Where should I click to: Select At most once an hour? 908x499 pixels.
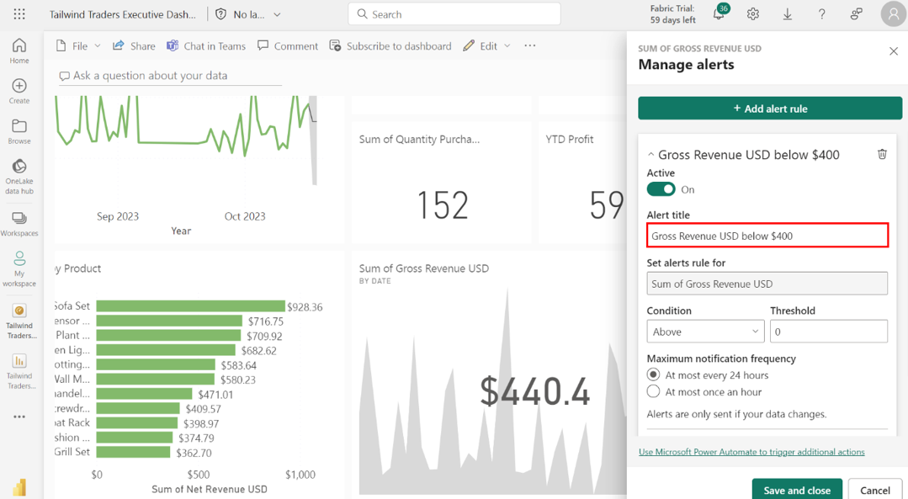pyautogui.click(x=654, y=391)
